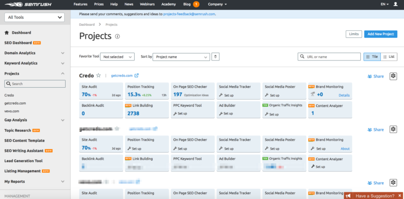Click Blog notification badge
Viewport: 404px width, 199px height.
coord(196,4)
